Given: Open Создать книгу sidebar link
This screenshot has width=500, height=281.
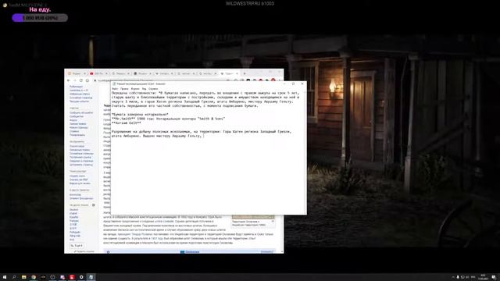Looking at the screenshot, I should pos(77,176).
